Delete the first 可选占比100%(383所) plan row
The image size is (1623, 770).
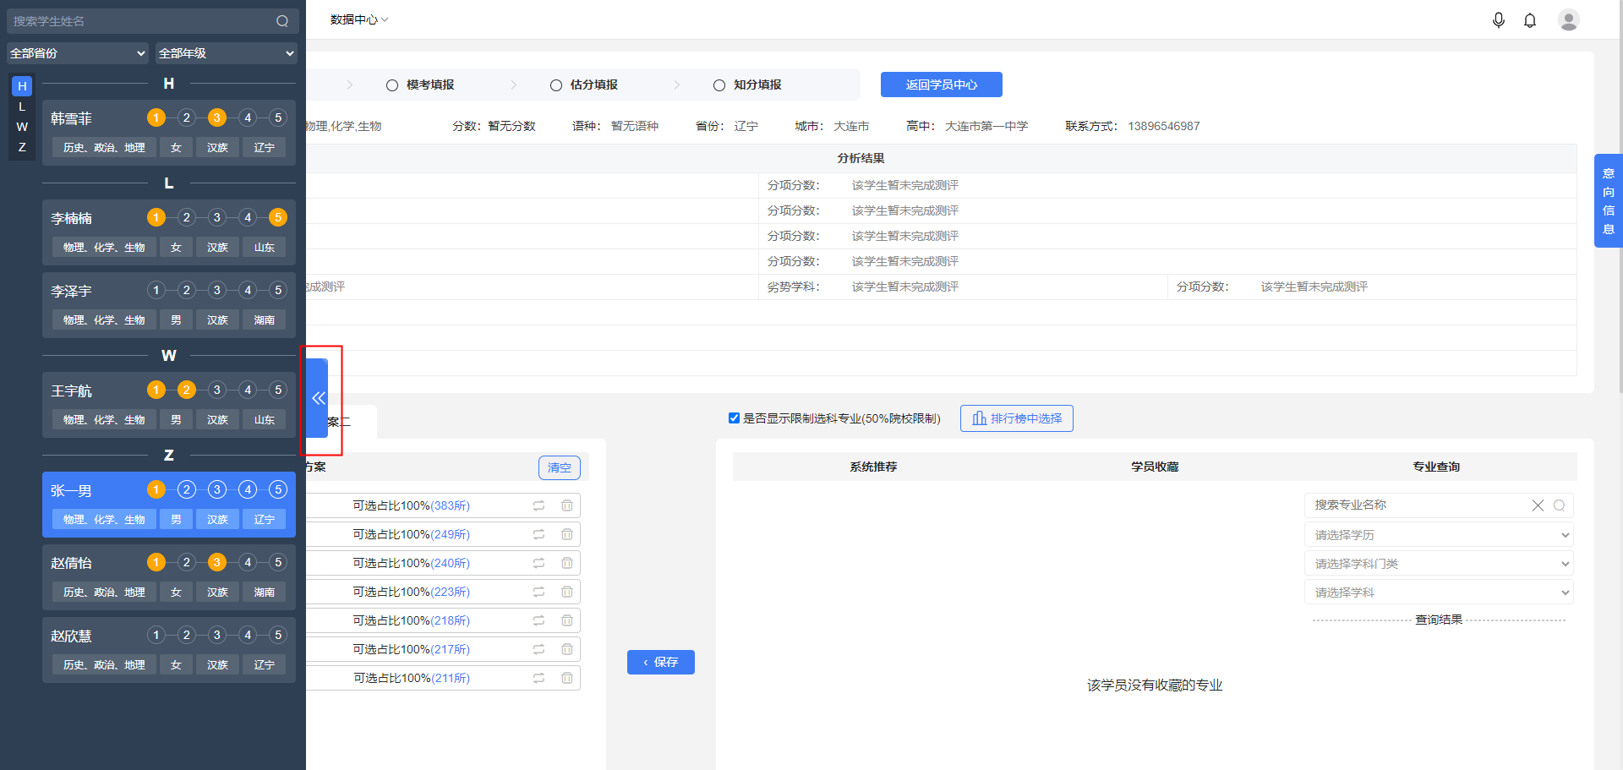pyautogui.click(x=567, y=505)
